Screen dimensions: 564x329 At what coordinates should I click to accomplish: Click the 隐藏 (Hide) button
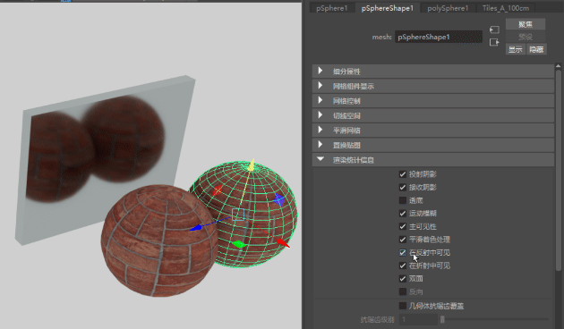coord(536,49)
